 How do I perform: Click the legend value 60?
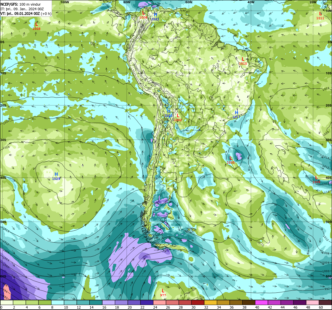pyautogui.click(x=321, y=307)
